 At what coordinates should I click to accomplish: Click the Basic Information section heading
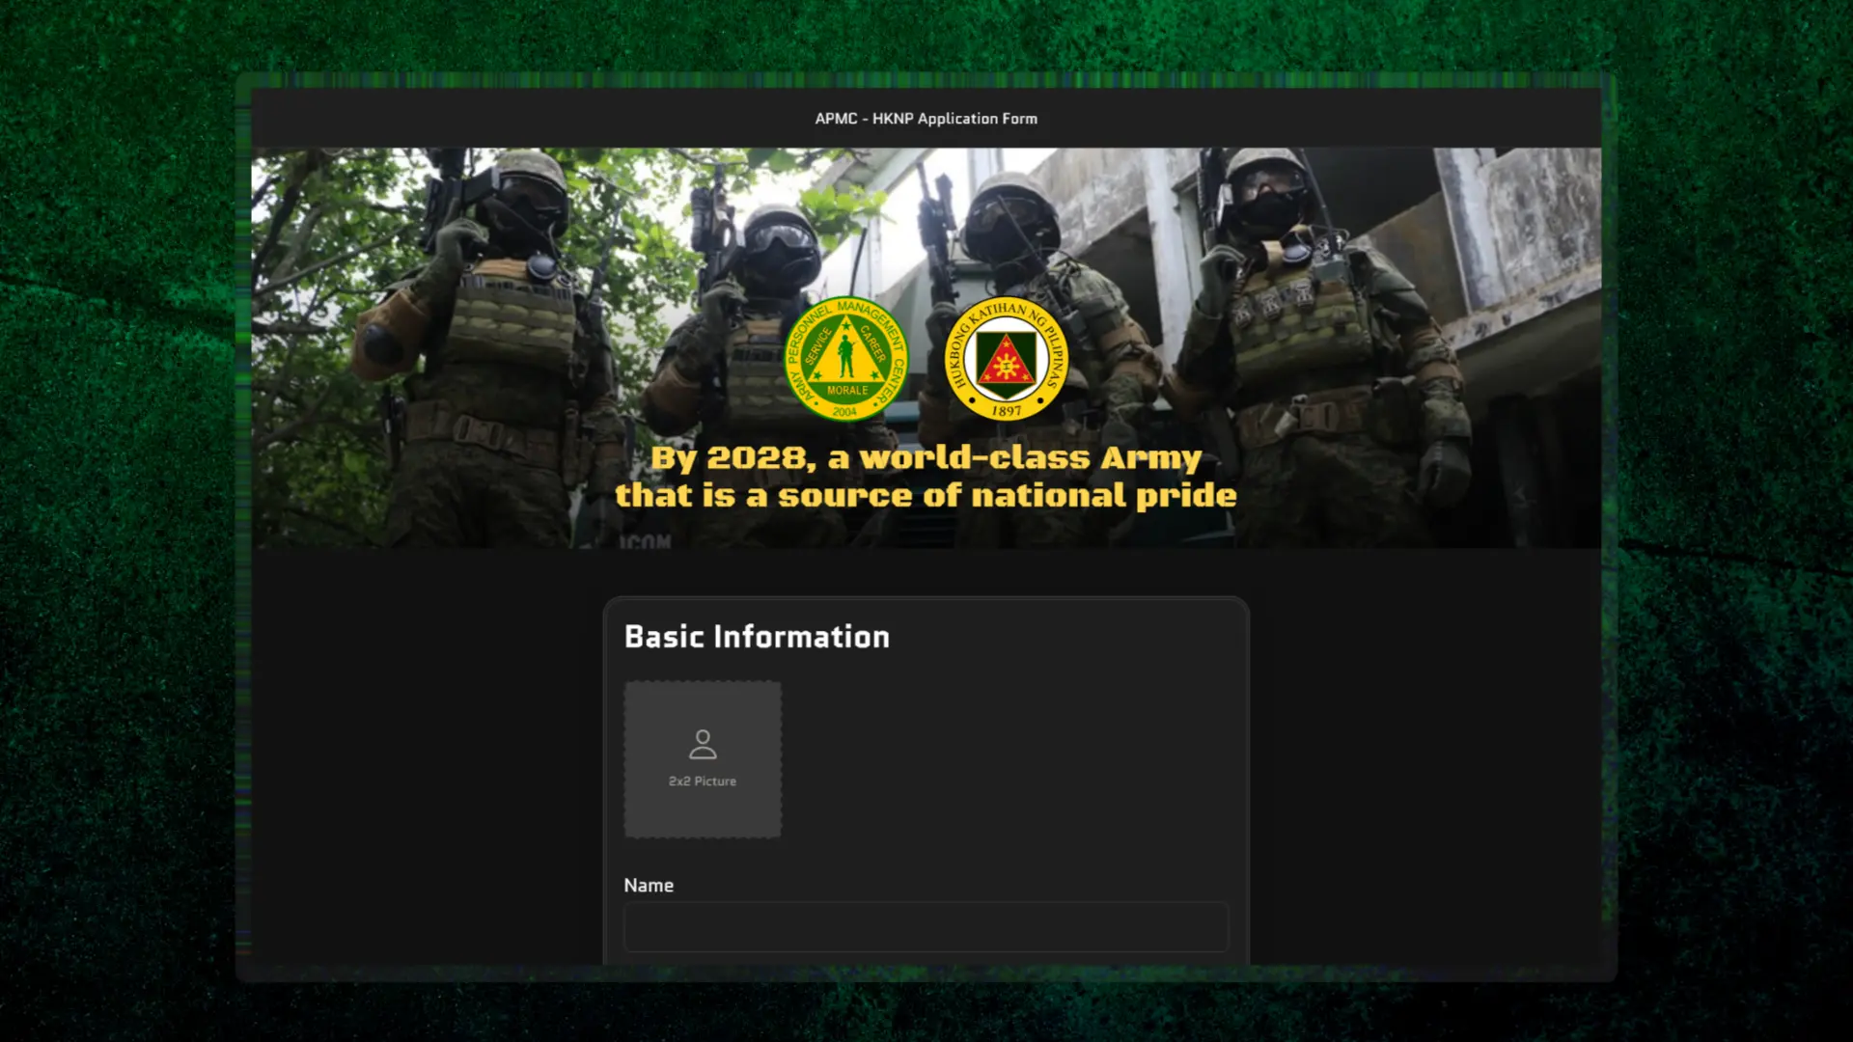pos(757,637)
